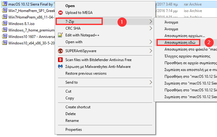The image size is (217, 137).
Task: Choose Delete from the context menu
Action: click(71, 114)
